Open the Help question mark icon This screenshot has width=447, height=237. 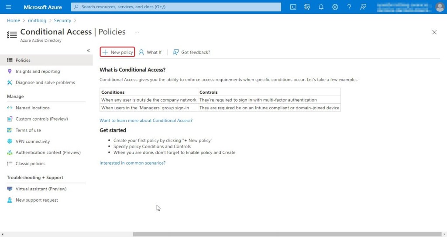349,7
